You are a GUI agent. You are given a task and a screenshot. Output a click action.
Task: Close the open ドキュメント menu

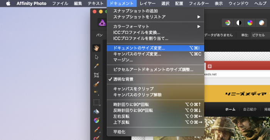pos(121,3)
